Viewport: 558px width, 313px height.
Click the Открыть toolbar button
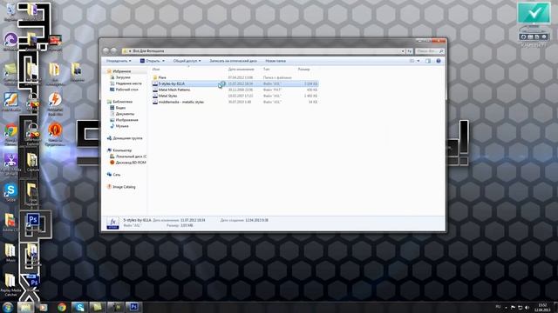click(150, 61)
